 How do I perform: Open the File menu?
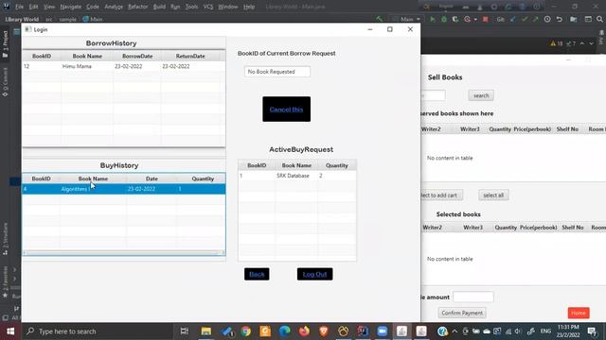pyautogui.click(x=19, y=7)
